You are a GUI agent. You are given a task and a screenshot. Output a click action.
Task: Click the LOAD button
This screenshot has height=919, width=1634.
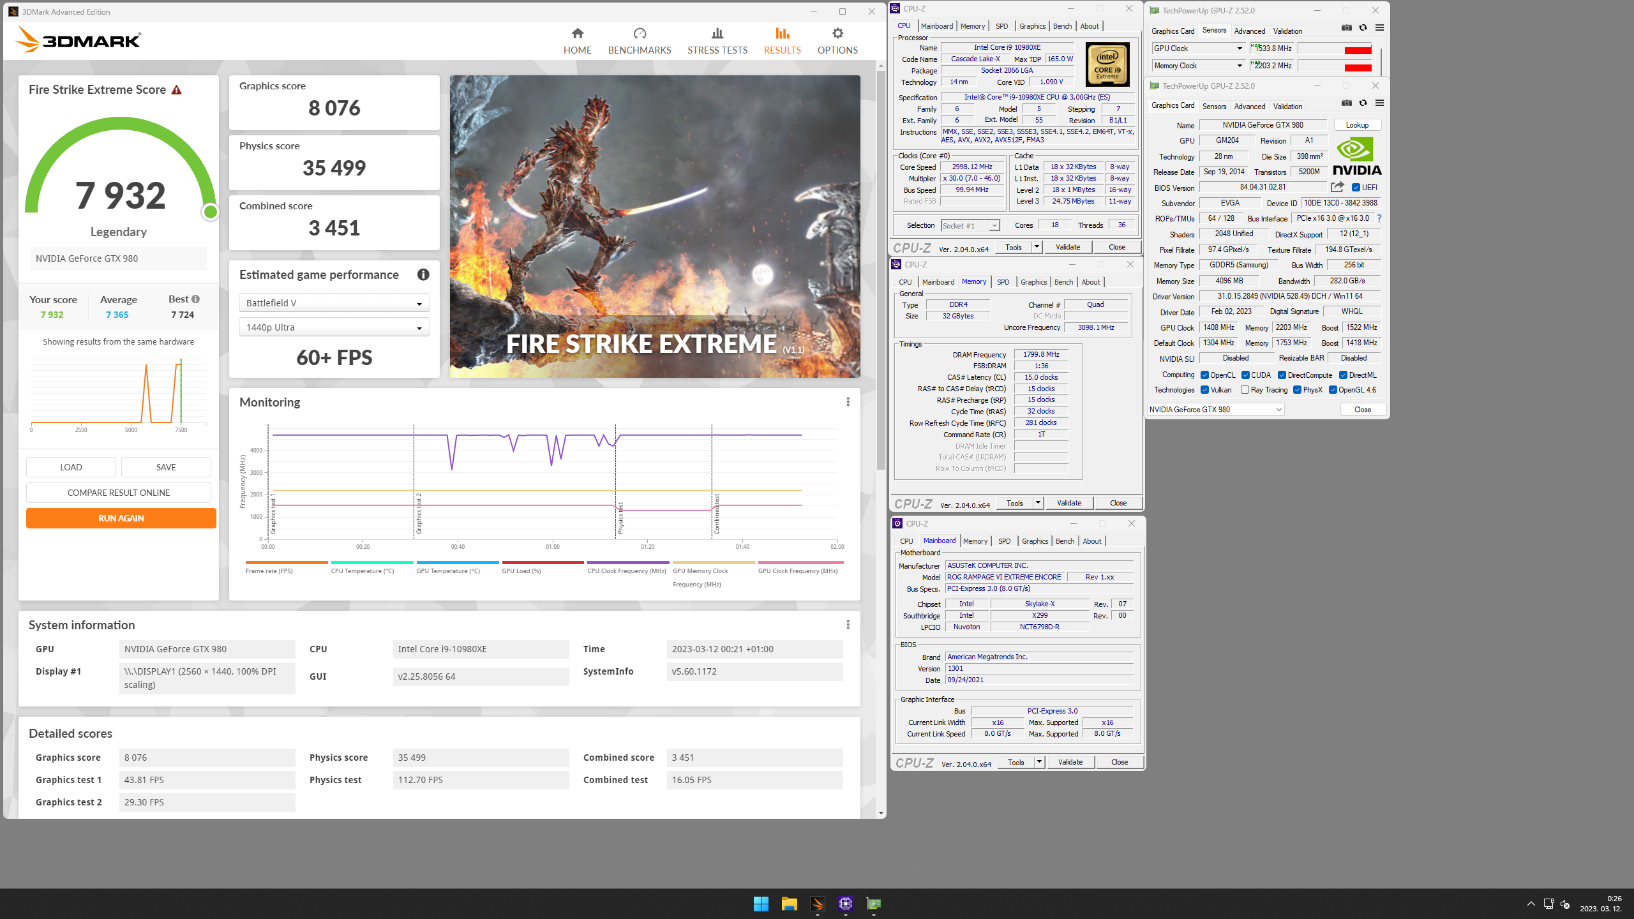pyautogui.click(x=71, y=467)
